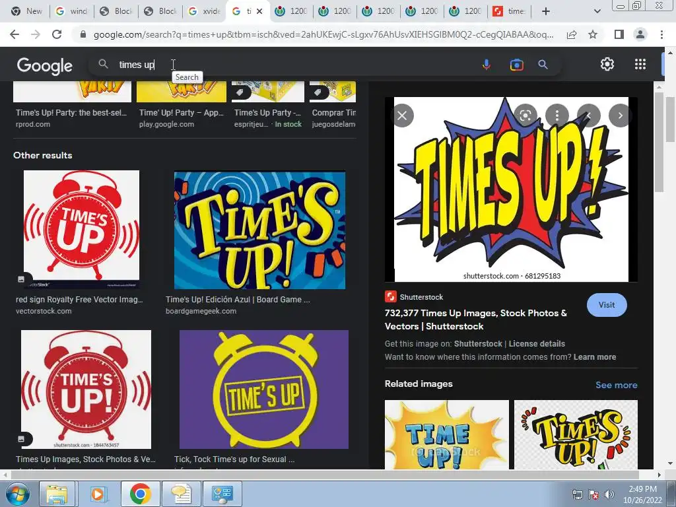This screenshot has width=676, height=507.
Task: Click the vectorstock.com source link
Action: coord(44,311)
